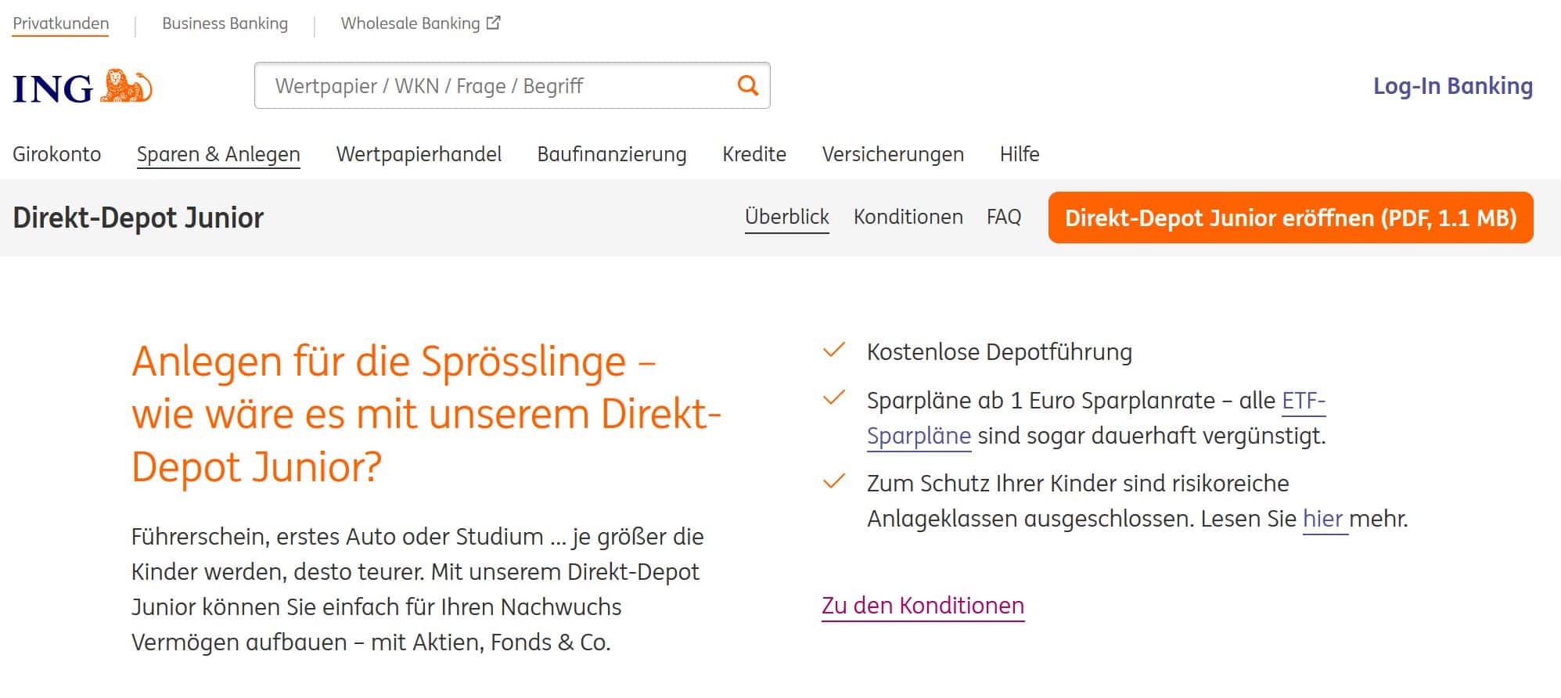Image resolution: width=1561 pixels, height=698 pixels.
Task: Click the Direkt-Depot Junior page title
Action: point(138,218)
